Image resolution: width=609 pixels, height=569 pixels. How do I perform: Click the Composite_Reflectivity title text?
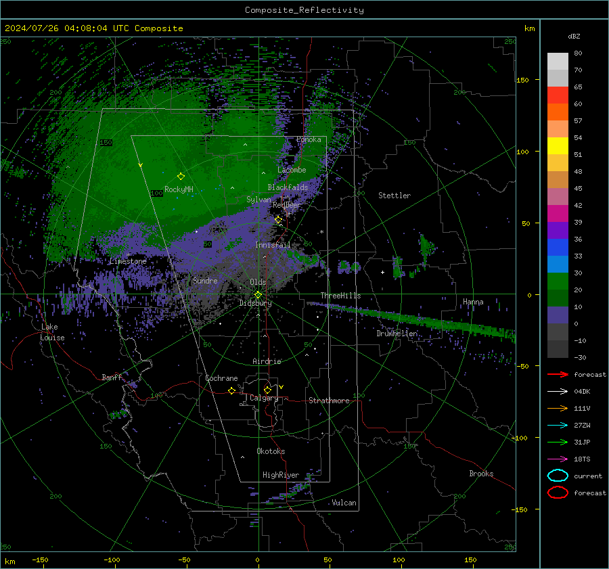(x=304, y=10)
